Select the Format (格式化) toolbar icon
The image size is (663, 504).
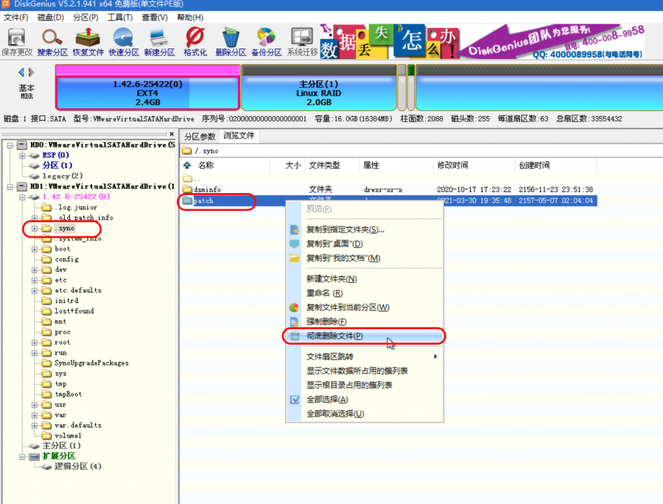click(x=195, y=42)
